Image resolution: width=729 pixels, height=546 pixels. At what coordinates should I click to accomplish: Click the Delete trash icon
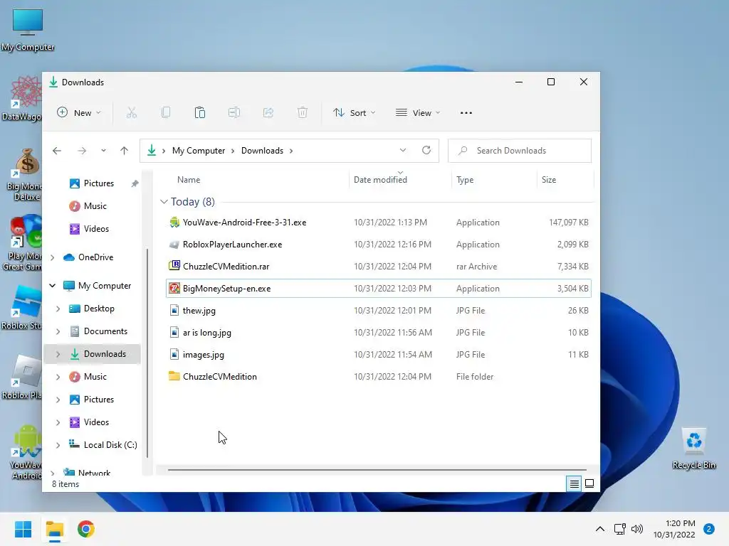point(302,113)
